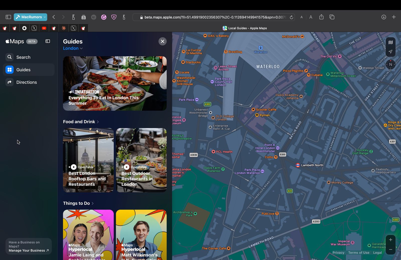The width and height of the screenshot is (401, 260).
Task: Click the current location arrow on the map
Action: 390,52
